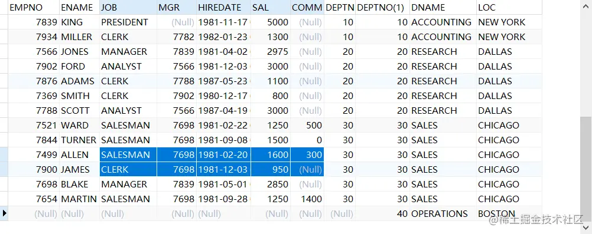Screen dimensions: 592x234
Task: Select cell WARD
Action: [x=79, y=125]
